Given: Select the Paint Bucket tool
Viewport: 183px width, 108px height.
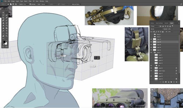Looking at the screenshot, I should coord(6,26).
